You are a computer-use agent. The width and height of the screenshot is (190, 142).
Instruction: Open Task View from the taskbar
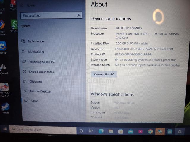(91, 131)
